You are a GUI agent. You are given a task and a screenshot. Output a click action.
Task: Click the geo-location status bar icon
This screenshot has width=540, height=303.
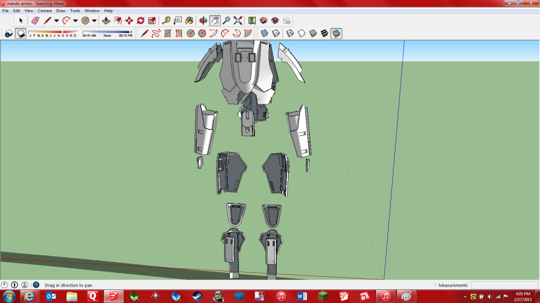click(4, 285)
